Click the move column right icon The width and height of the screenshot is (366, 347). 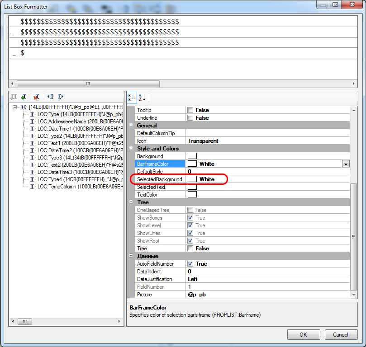[61, 97]
